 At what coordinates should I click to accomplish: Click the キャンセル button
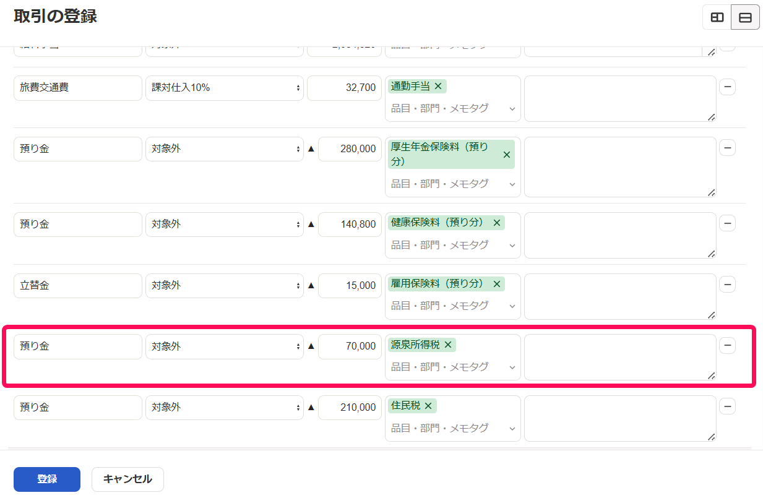127,479
